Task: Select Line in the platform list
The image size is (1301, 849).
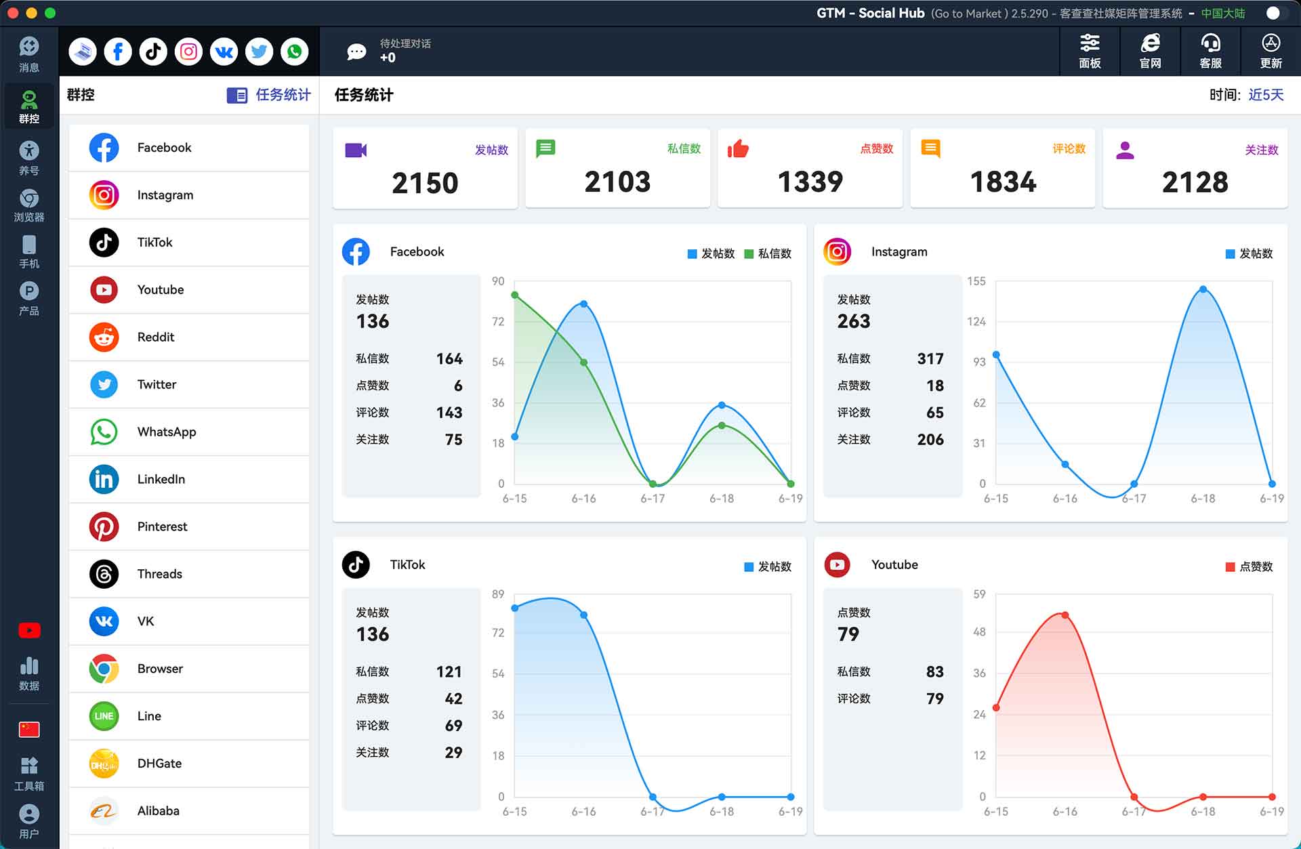Action: point(189,717)
